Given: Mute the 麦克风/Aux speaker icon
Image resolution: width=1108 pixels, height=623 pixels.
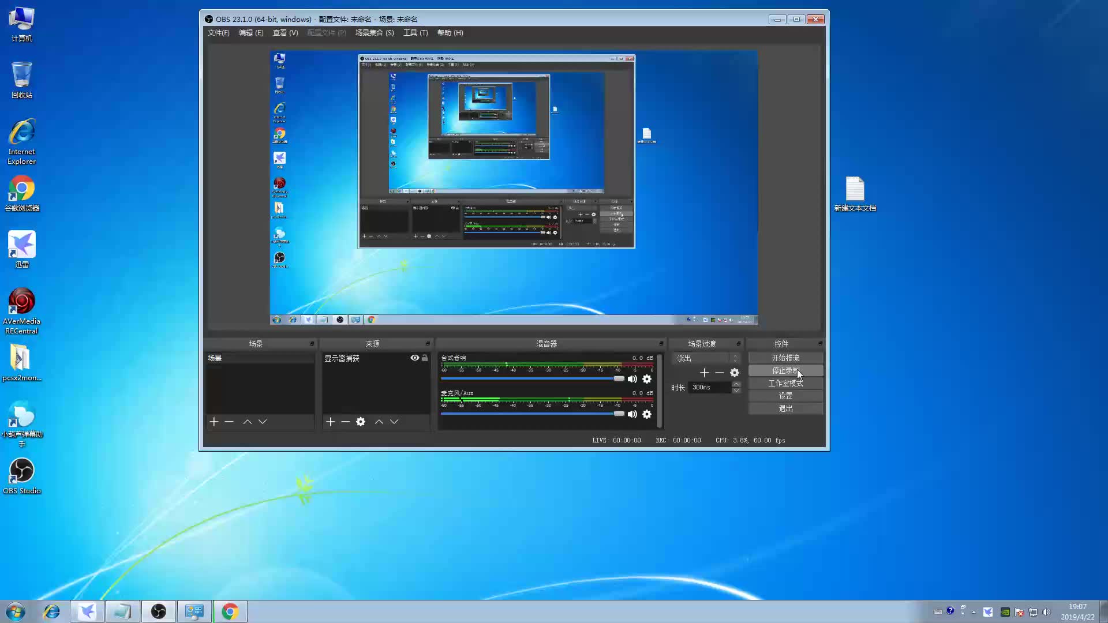Looking at the screenshot, I should click(632, 414).
